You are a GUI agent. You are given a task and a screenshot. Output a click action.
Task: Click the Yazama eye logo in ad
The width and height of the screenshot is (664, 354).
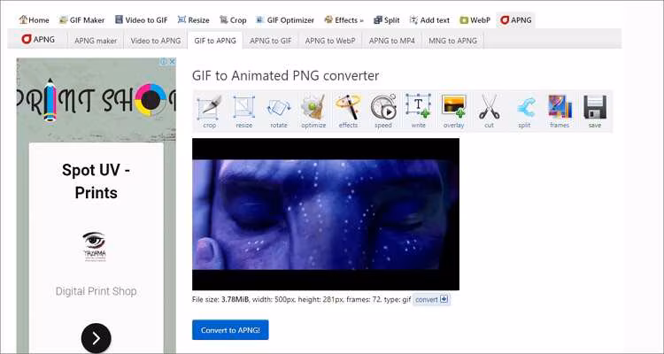(x=94, y=246)
